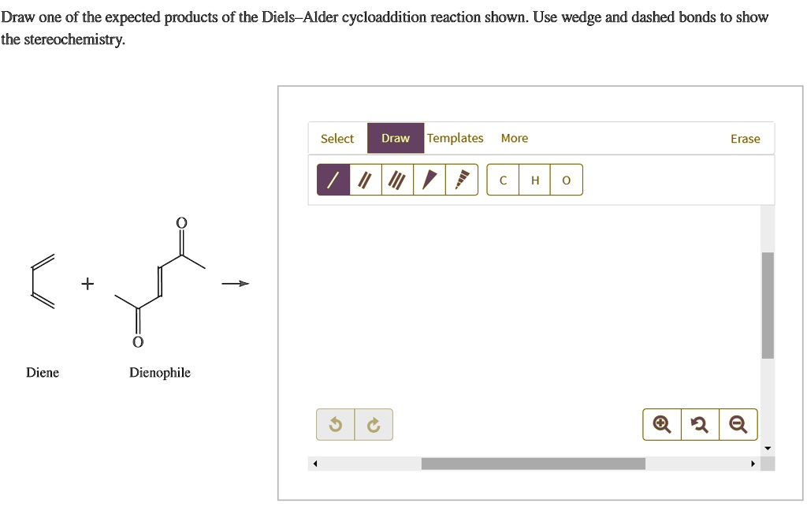
Task: Click the redo arrow button
Action: click(x=374, y=425)
